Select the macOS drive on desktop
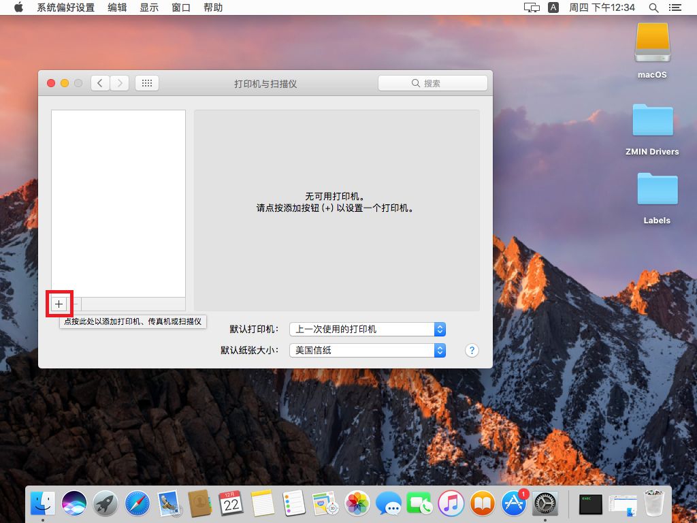 652,50
